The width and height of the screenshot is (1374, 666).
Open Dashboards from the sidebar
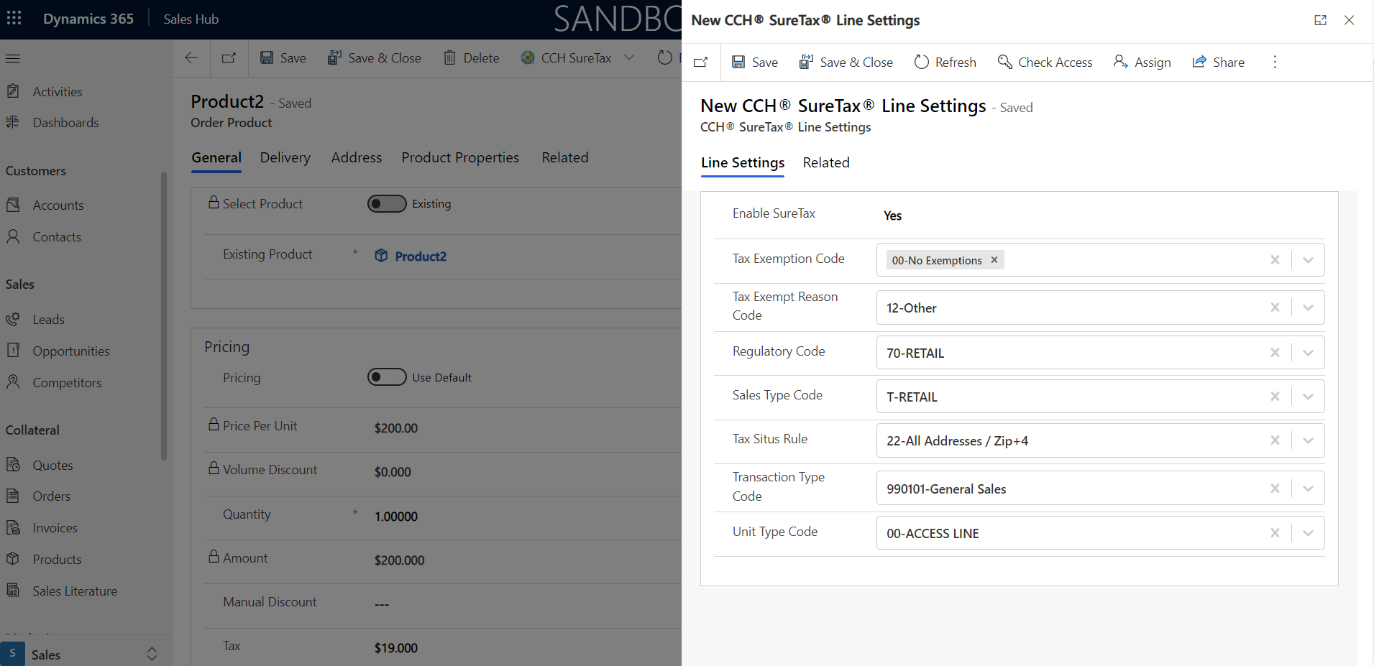tap(65, 123)
